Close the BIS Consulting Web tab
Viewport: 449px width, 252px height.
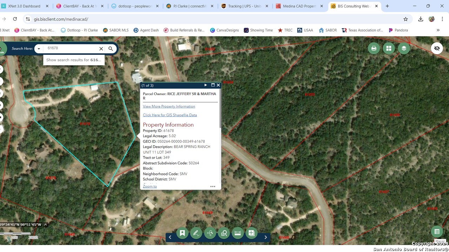pos(376,6)
